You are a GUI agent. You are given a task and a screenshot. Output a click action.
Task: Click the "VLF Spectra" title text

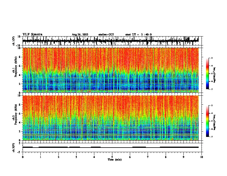[x=32, y=35]
